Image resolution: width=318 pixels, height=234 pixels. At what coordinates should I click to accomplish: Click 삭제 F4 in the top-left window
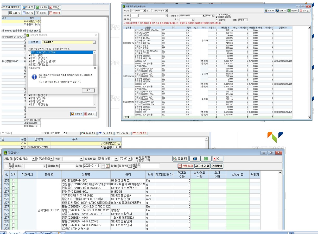(x=55, y=13)
